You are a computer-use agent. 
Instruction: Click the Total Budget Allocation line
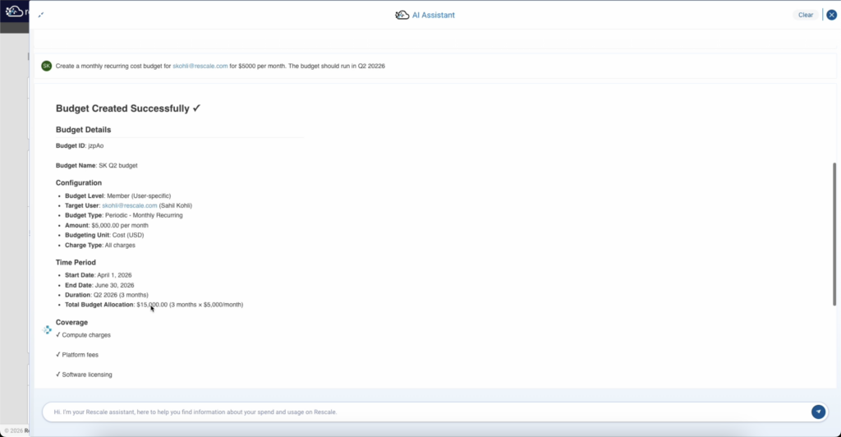[x=154, y=305]
